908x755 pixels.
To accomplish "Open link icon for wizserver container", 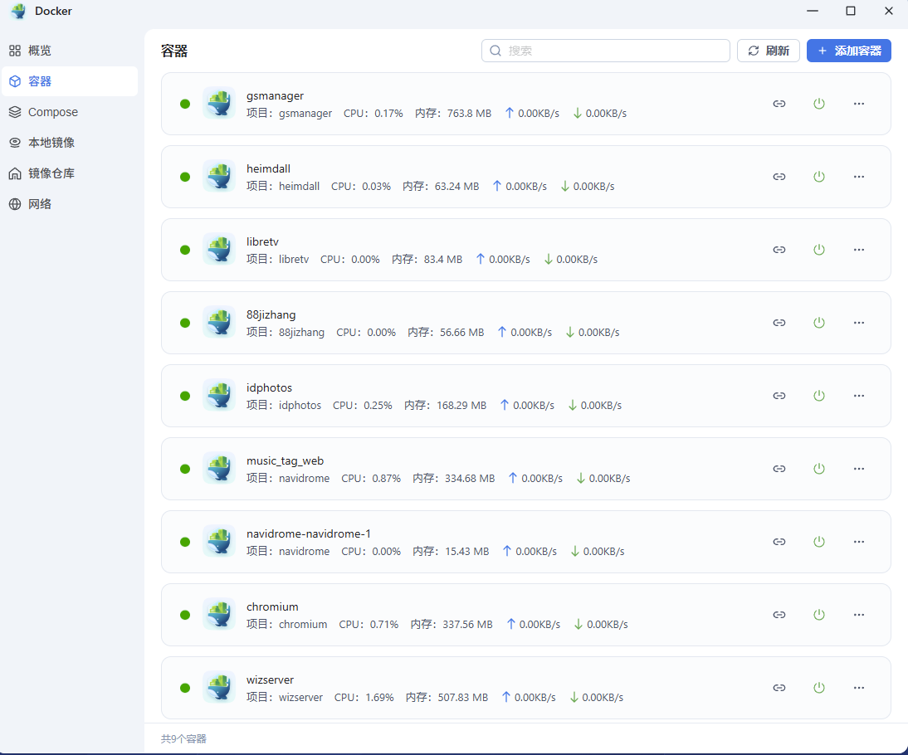I will (x=779, y=687).
